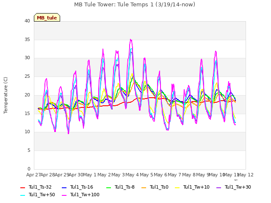Click the 25 tick on the y-axis
Screen dimensions: 271x203
27,76
